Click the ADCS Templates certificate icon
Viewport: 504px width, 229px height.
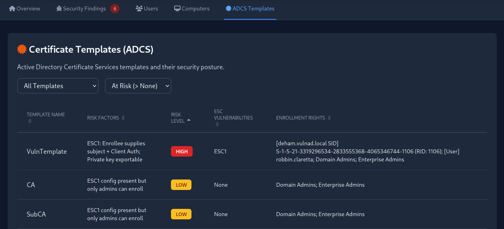[228, 8]
